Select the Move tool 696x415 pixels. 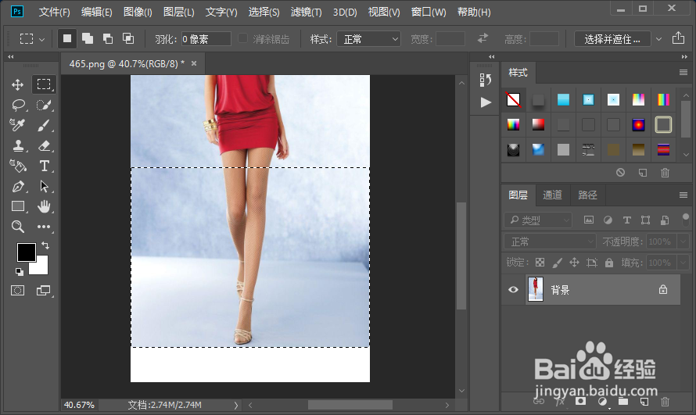click(18, 84)
